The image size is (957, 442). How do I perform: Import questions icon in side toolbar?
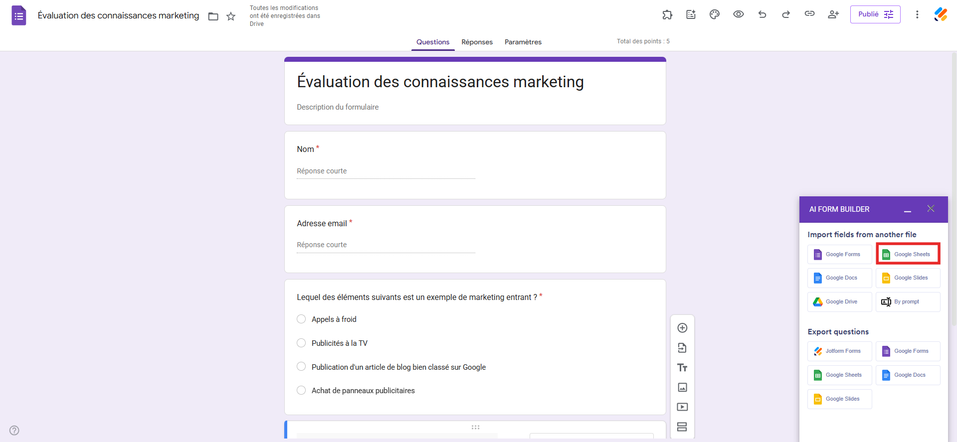click(x=682, y=348)
